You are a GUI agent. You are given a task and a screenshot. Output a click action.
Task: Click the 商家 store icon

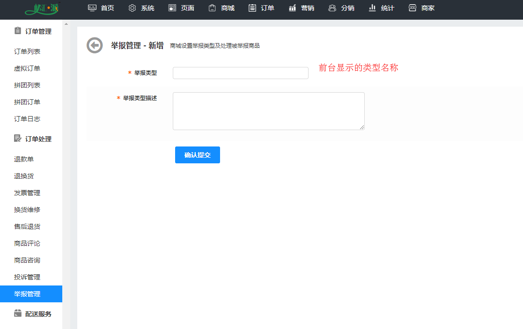click(x=413, y=8)
